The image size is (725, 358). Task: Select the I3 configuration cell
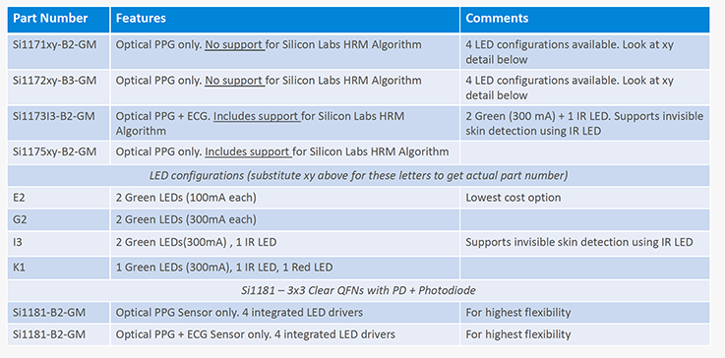pos(58,243)
